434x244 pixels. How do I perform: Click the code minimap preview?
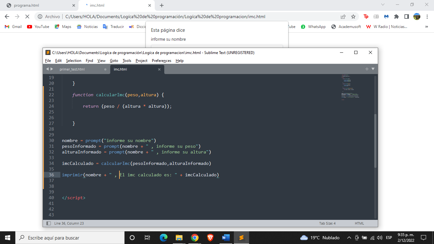(350, 87)
